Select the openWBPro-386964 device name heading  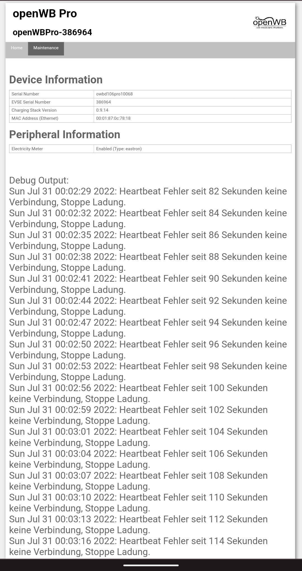[x=52, y=32]
